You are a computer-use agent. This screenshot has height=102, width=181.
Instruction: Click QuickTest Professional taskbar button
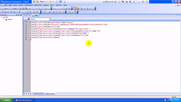(25, 100)
